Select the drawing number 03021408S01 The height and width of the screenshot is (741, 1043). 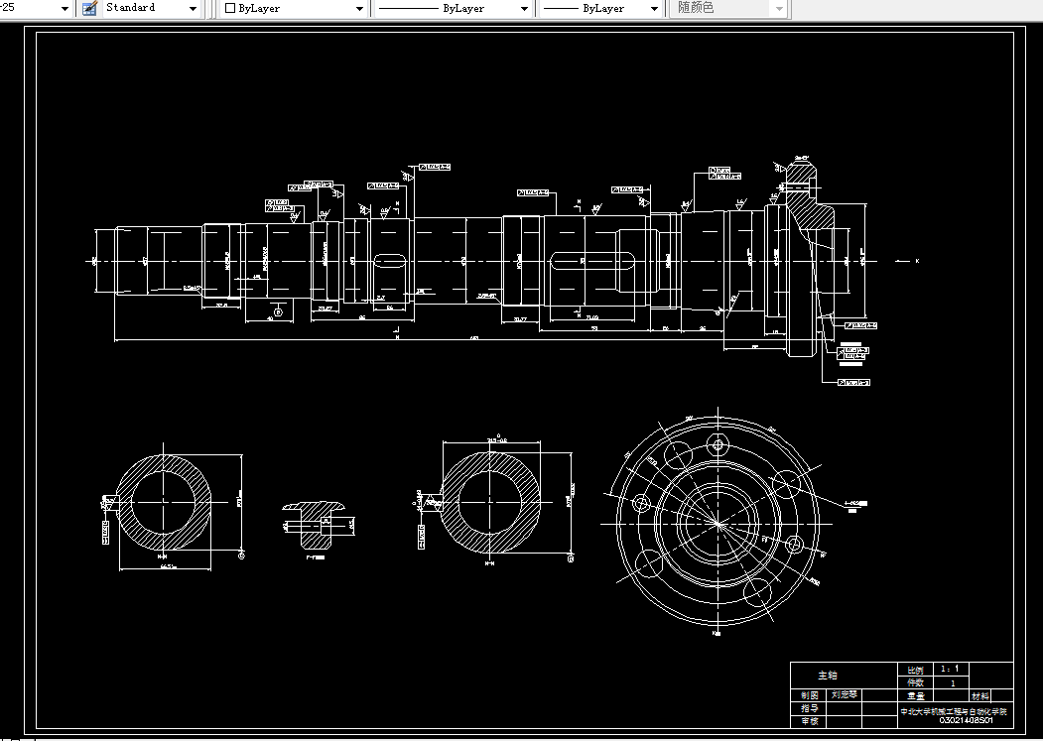coord(967,720)
